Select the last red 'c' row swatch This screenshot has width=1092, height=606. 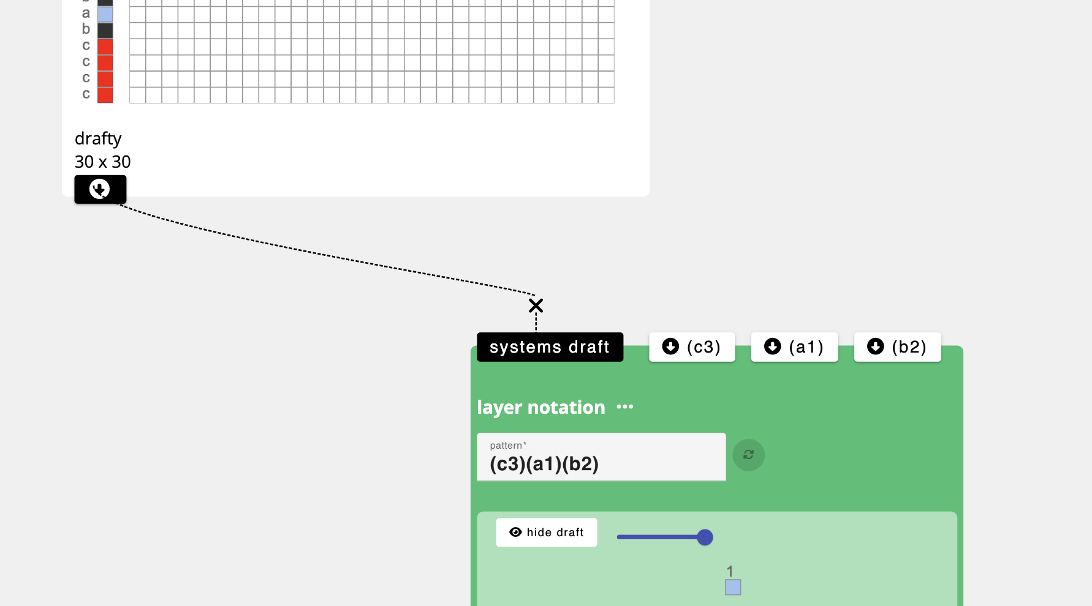105,95
